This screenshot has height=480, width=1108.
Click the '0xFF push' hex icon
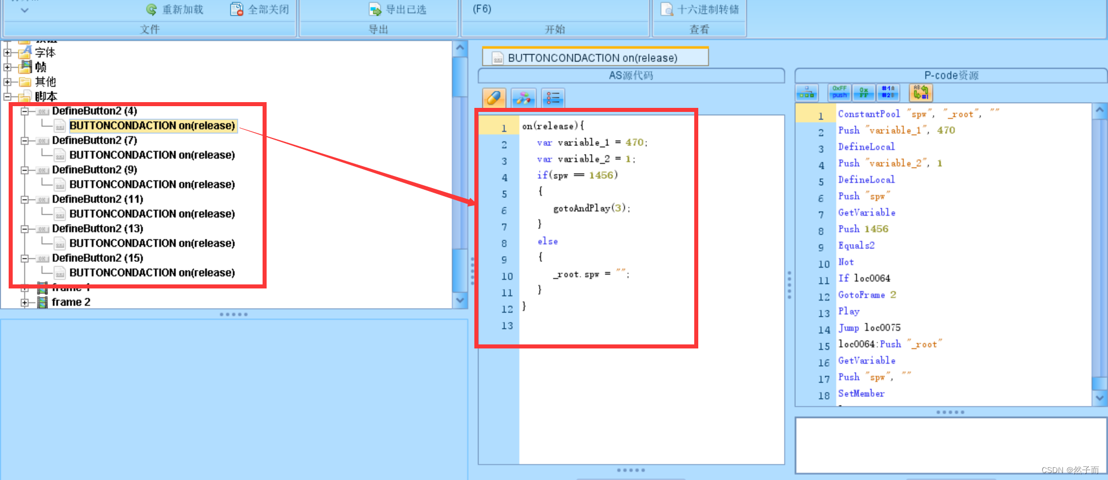(839, 92)
